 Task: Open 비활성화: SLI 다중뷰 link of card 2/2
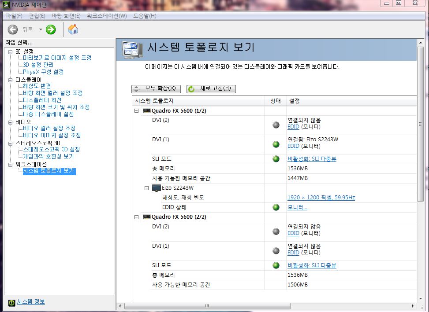point(312,265)
